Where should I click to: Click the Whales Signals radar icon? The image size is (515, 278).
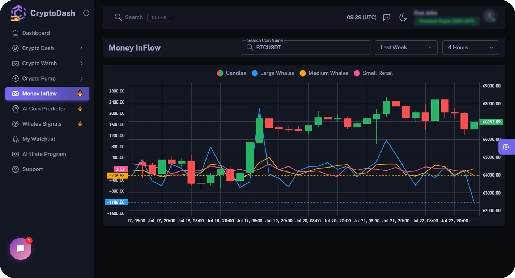coord(15,124)
